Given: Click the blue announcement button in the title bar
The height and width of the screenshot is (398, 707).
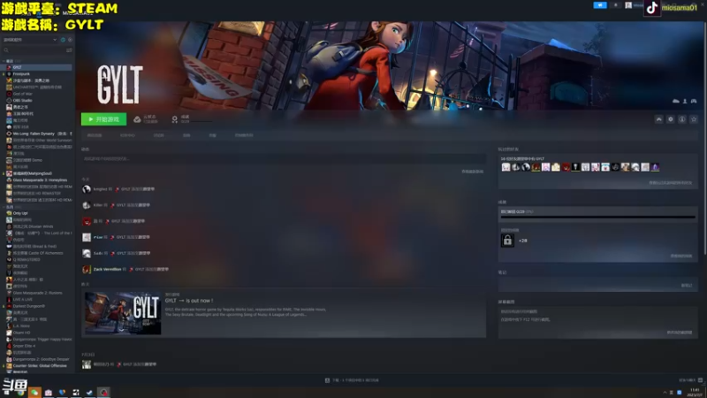Looking at the screenshot, I should (x=600, y=5).
